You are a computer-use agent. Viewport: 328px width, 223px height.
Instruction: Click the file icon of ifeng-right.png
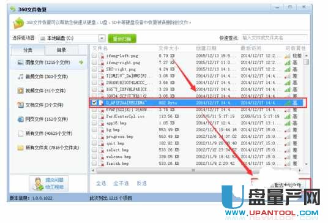point(101,62)
